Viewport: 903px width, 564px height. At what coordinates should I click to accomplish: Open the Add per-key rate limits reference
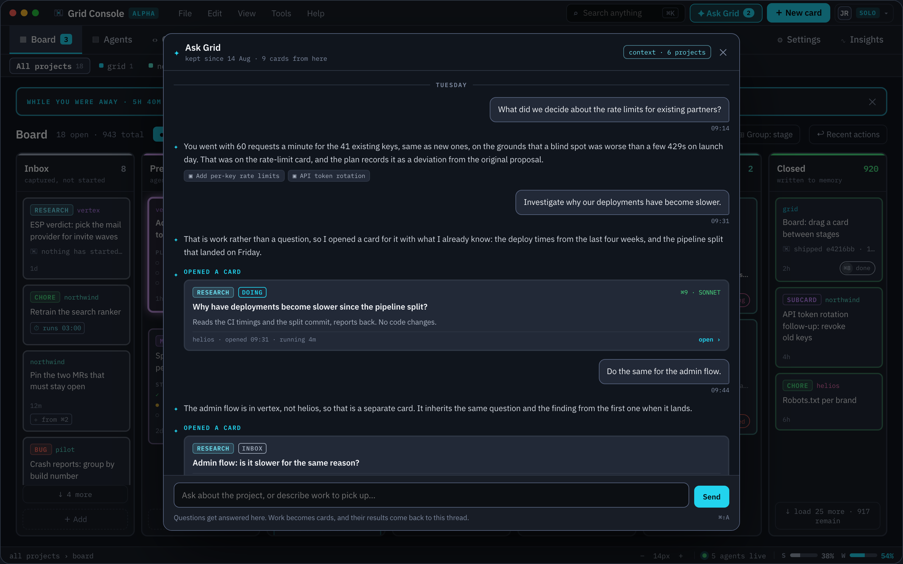click(x=234, y=176)
